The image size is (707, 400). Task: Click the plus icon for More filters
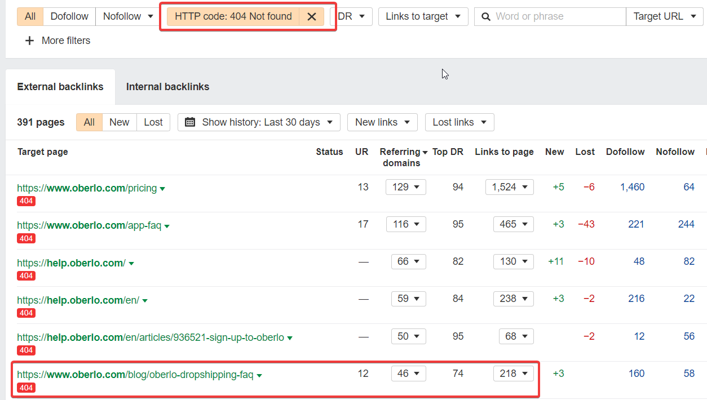click(30, 41)
